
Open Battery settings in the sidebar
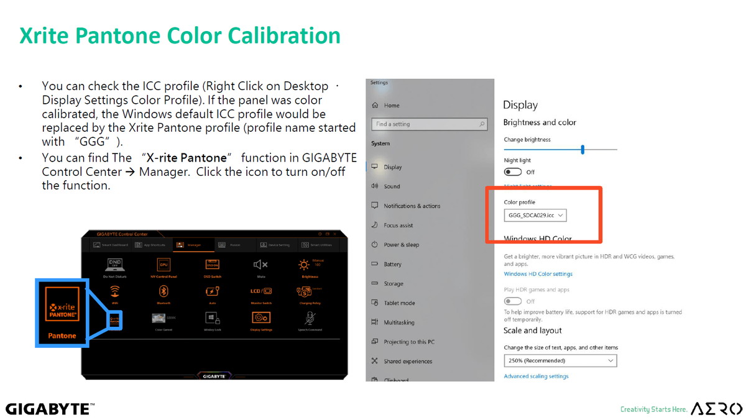pos(386,264)
